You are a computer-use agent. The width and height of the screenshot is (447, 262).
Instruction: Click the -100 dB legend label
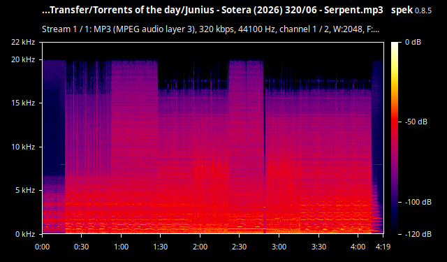click(x=418, y=202)
